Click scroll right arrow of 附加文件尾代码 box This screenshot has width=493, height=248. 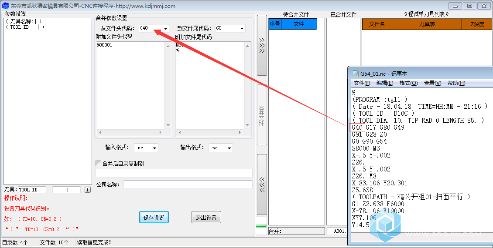[240, 133]
